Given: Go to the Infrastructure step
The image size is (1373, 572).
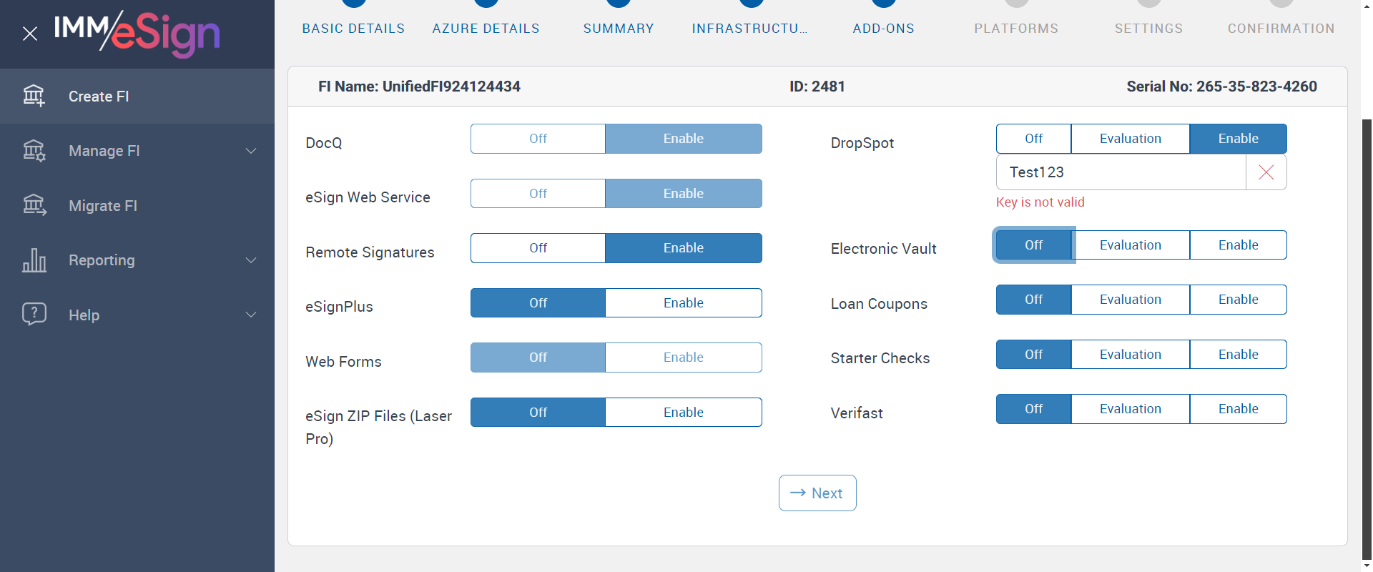Looking at the screenshot, I should point(750,29).
